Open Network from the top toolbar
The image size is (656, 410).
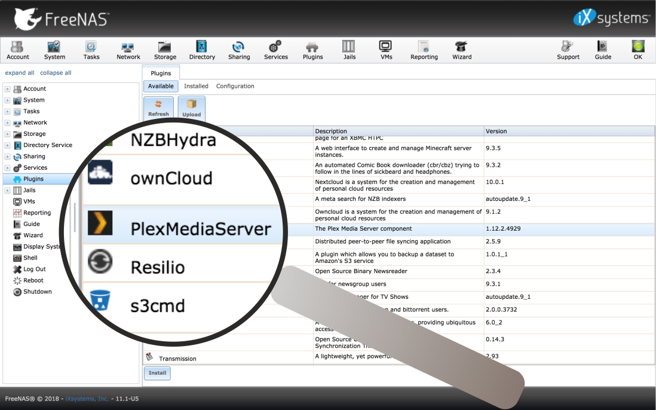[x=128, y=50]
